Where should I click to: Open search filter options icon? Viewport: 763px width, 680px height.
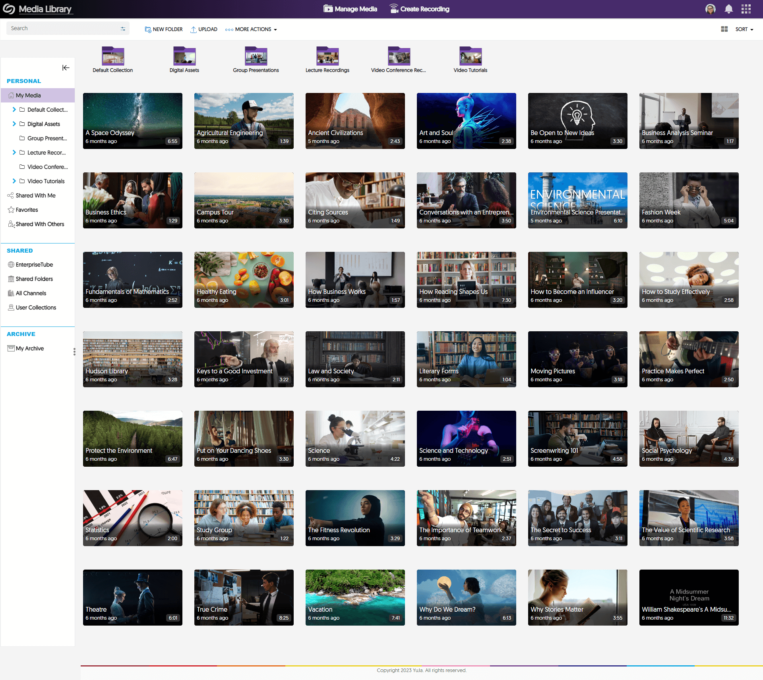(123, 29)
